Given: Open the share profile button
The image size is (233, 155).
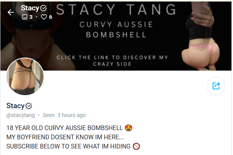Looking at the screenshot, I should coord(216,86).
